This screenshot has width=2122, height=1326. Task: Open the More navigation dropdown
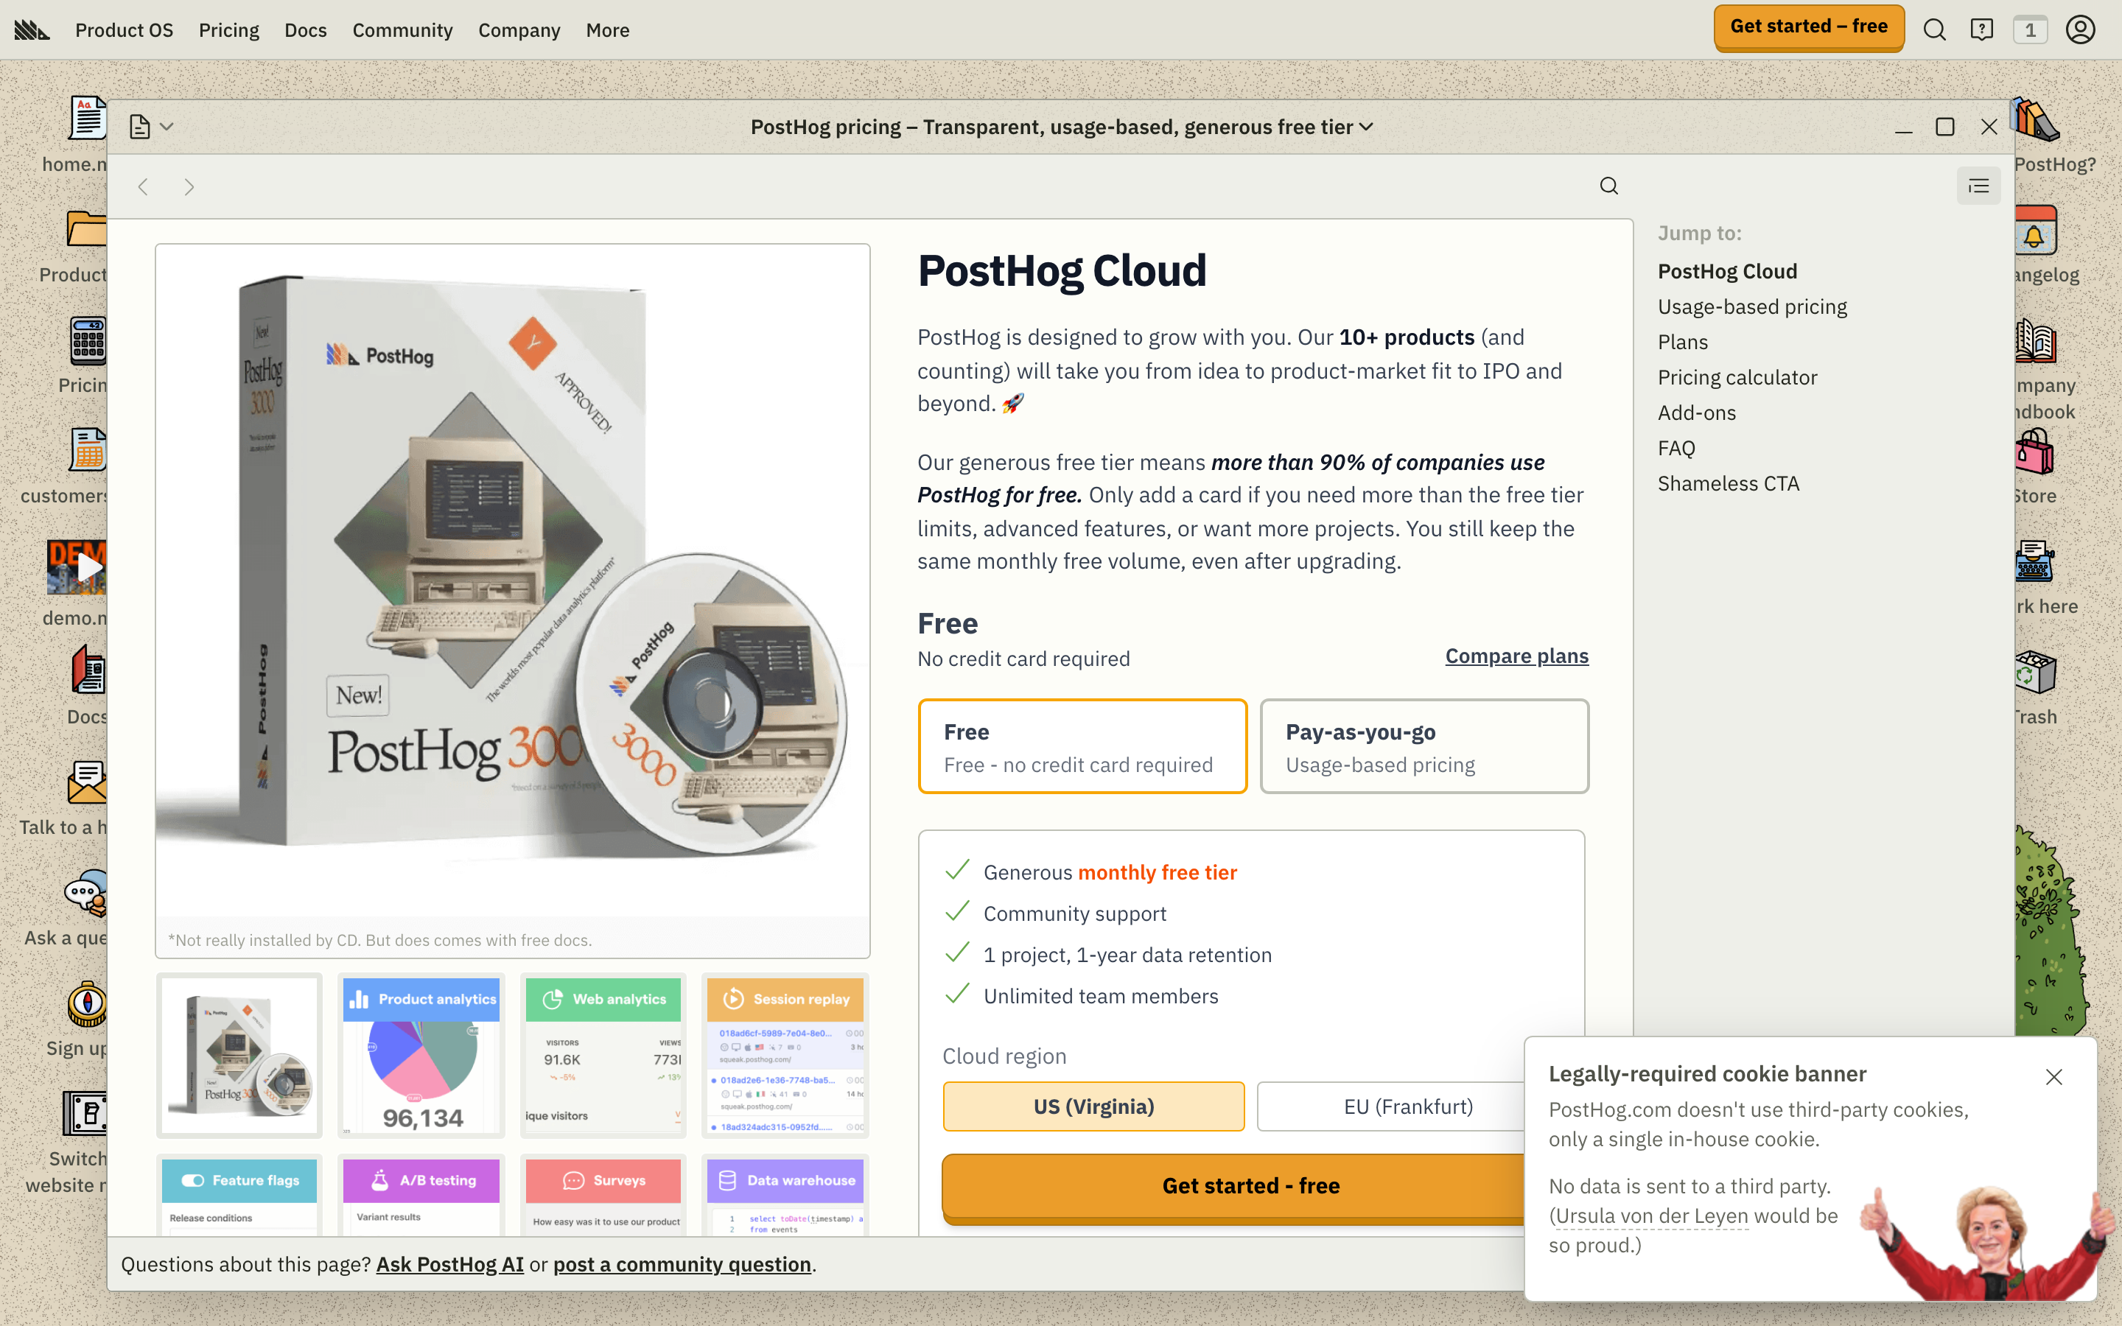coord(607,29)
